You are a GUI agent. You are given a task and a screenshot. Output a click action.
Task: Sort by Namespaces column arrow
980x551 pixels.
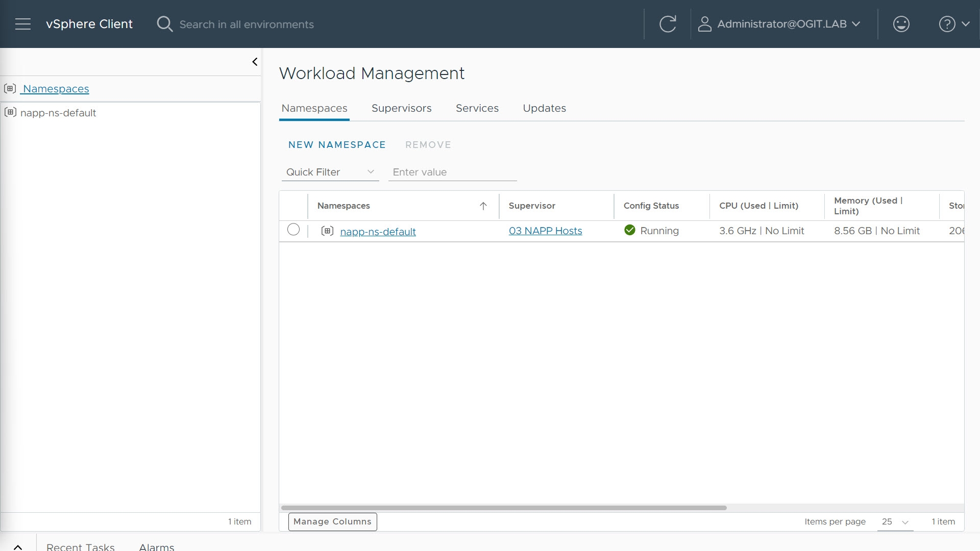(x=483, y=206)
